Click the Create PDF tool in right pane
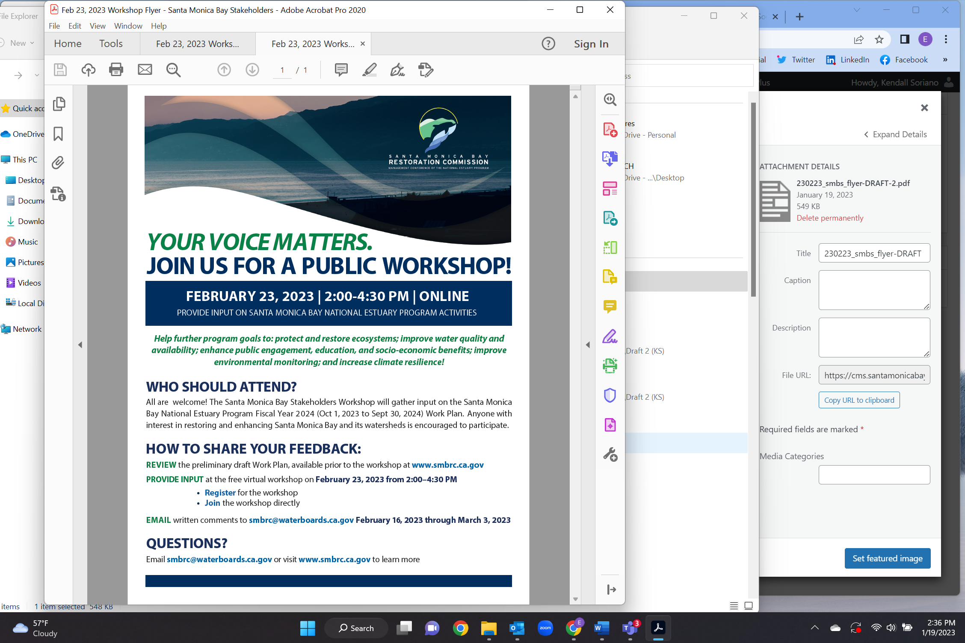 click(x=610, y=129)
